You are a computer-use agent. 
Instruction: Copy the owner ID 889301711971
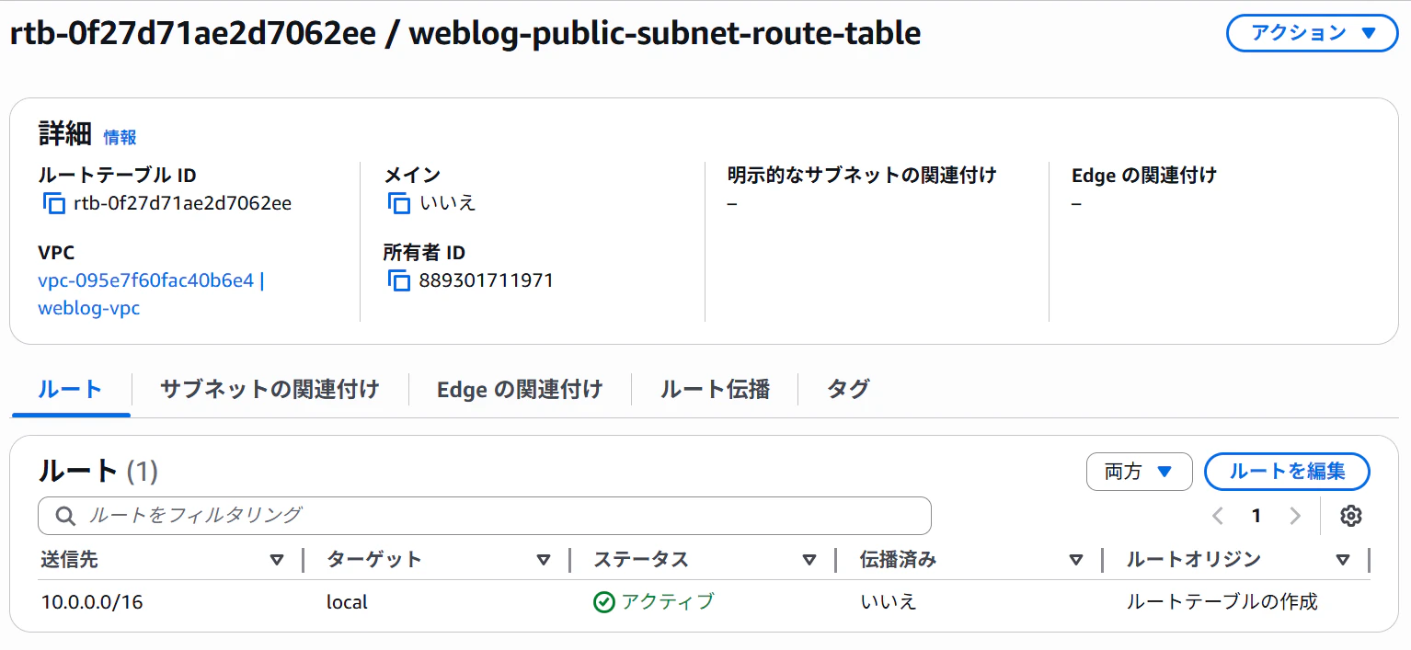[x=399, y=280]
